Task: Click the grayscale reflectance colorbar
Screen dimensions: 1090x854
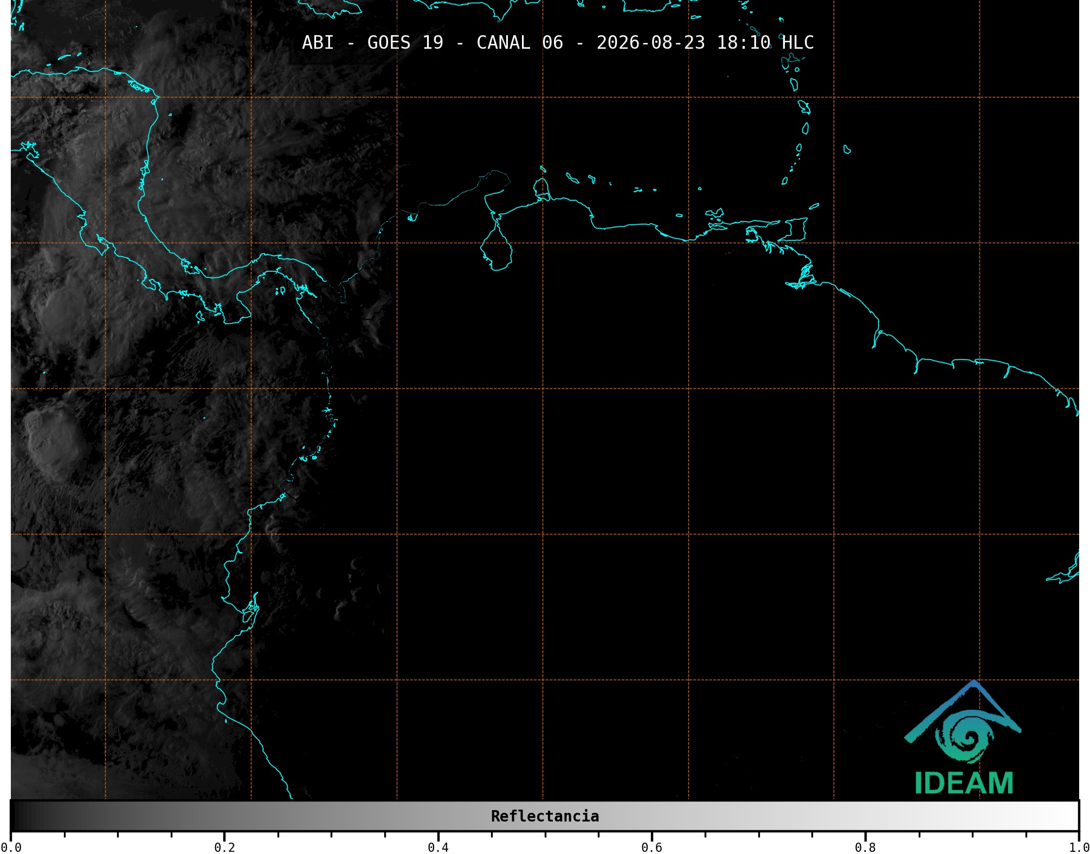Action: tap(545, 816)
